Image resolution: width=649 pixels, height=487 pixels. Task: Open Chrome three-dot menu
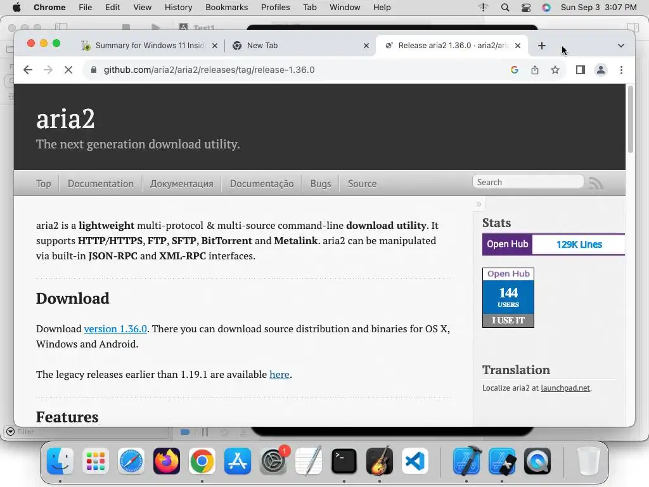(621, 70)
